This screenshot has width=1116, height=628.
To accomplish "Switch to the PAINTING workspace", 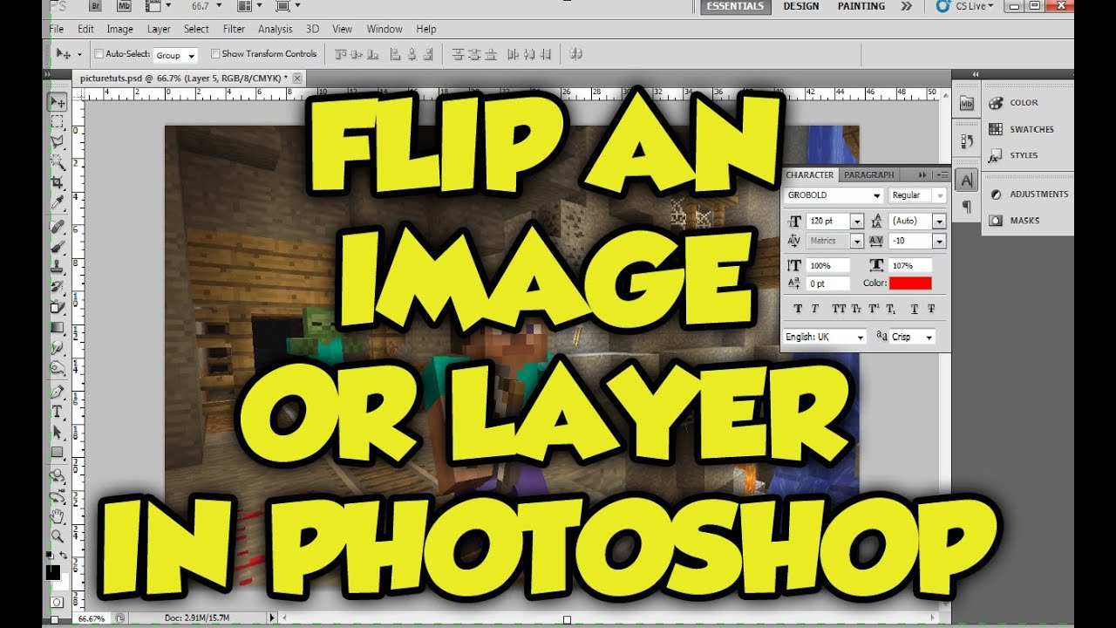I will pyautogui.click(x=861, y=6).
